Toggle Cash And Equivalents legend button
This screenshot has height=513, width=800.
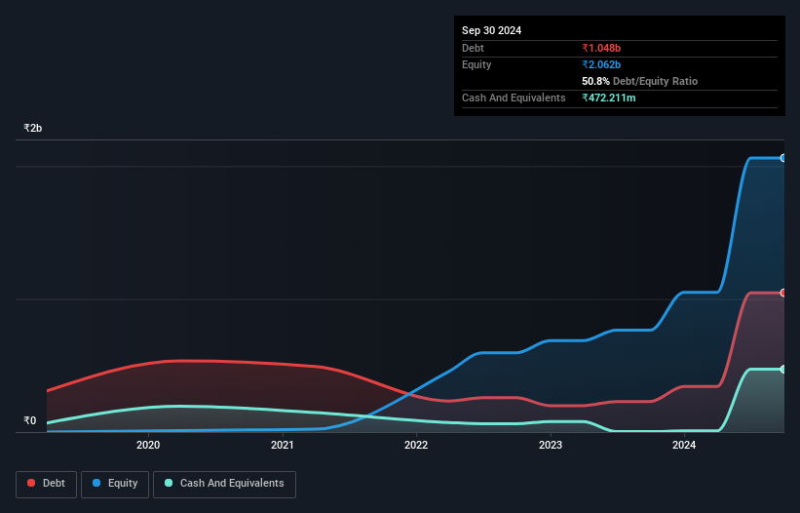224,484
